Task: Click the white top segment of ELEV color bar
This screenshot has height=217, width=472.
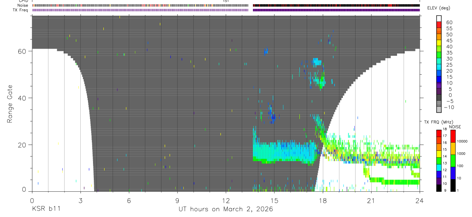Action: tap(439, 18)
